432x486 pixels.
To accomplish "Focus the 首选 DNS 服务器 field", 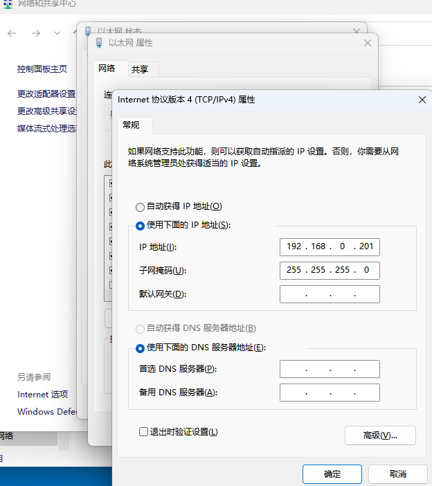I will pyautogui.click(x=330, y=369).
